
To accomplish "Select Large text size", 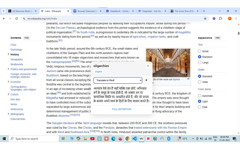I will tap(199, 63).
